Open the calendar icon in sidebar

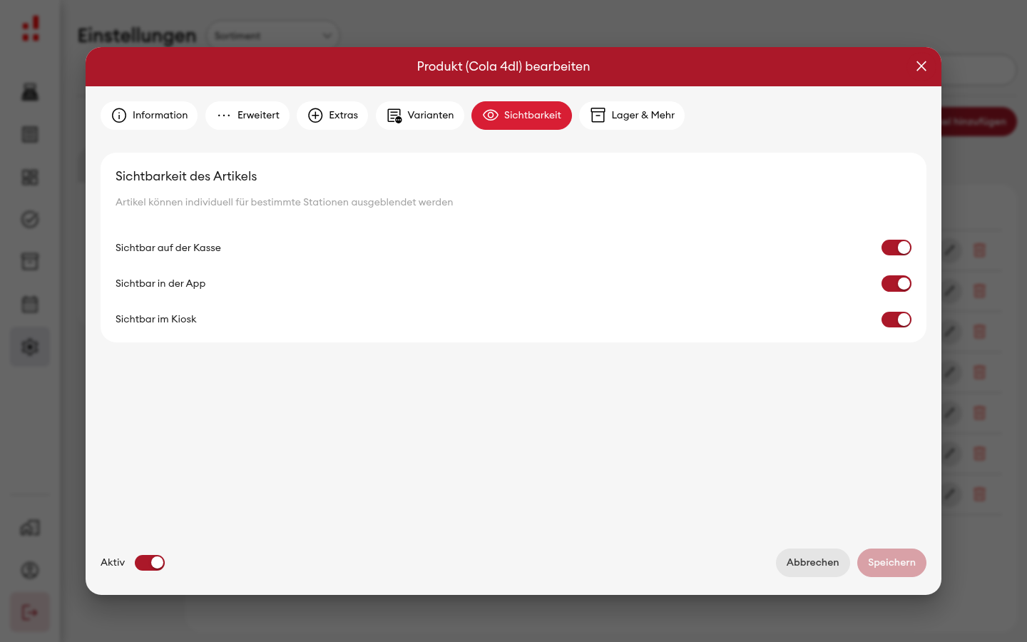point(30,305)
